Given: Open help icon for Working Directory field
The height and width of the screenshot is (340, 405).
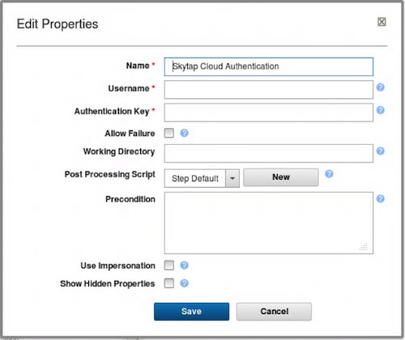Looking at the screenshot, I should [380, 151].
